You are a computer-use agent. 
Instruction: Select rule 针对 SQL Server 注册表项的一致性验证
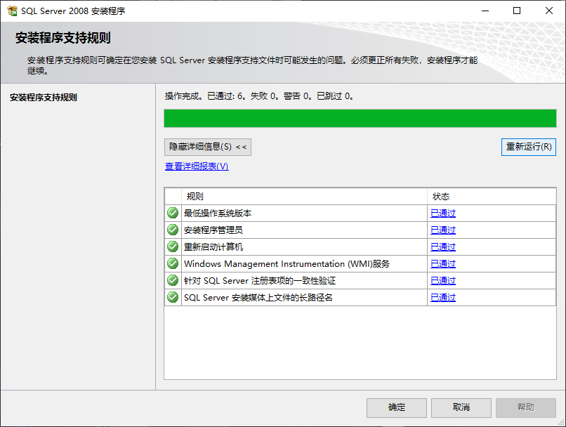coord(260,280)
